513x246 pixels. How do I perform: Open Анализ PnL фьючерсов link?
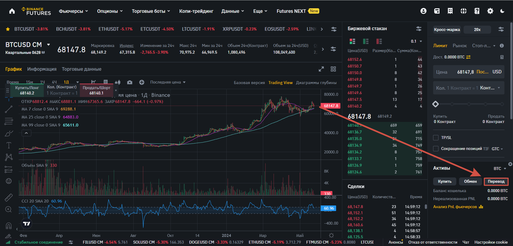pos(458,207)
